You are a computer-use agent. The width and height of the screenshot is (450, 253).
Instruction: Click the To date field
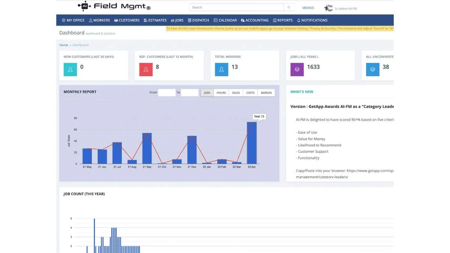point(190,93)
